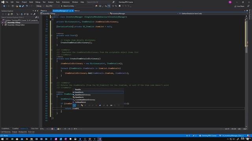Toggle Preview Selected Items icon in Solution Explorer
Viewport: 252px width, 141px height.
pos(31,14)
